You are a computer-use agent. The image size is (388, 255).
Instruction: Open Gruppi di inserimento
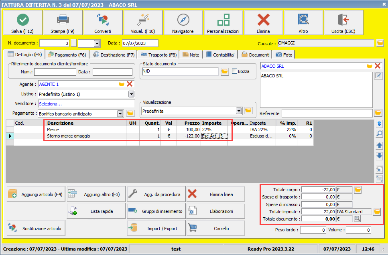(x=156, y=211)
